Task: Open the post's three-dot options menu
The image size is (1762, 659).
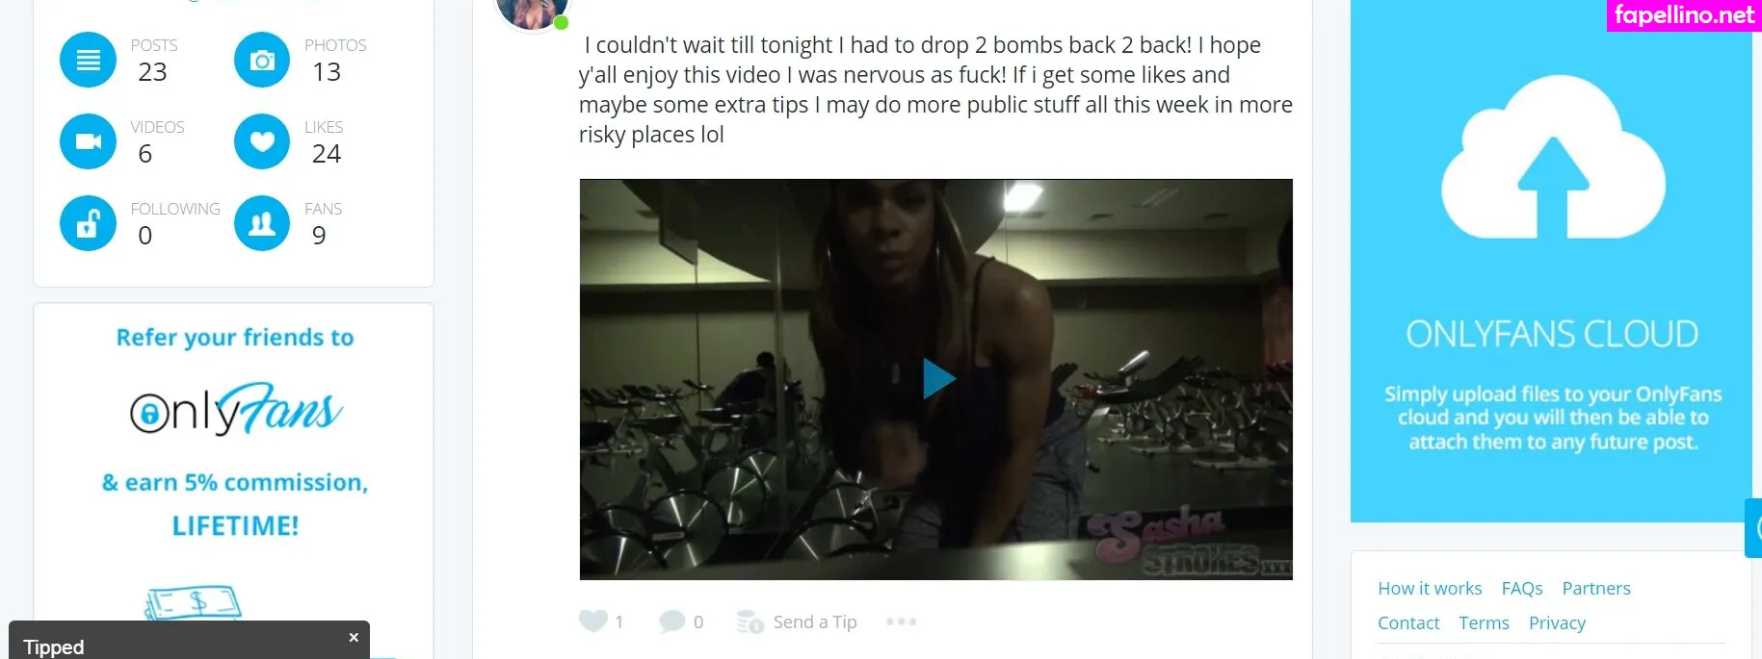Action: [x=901, y=621]
